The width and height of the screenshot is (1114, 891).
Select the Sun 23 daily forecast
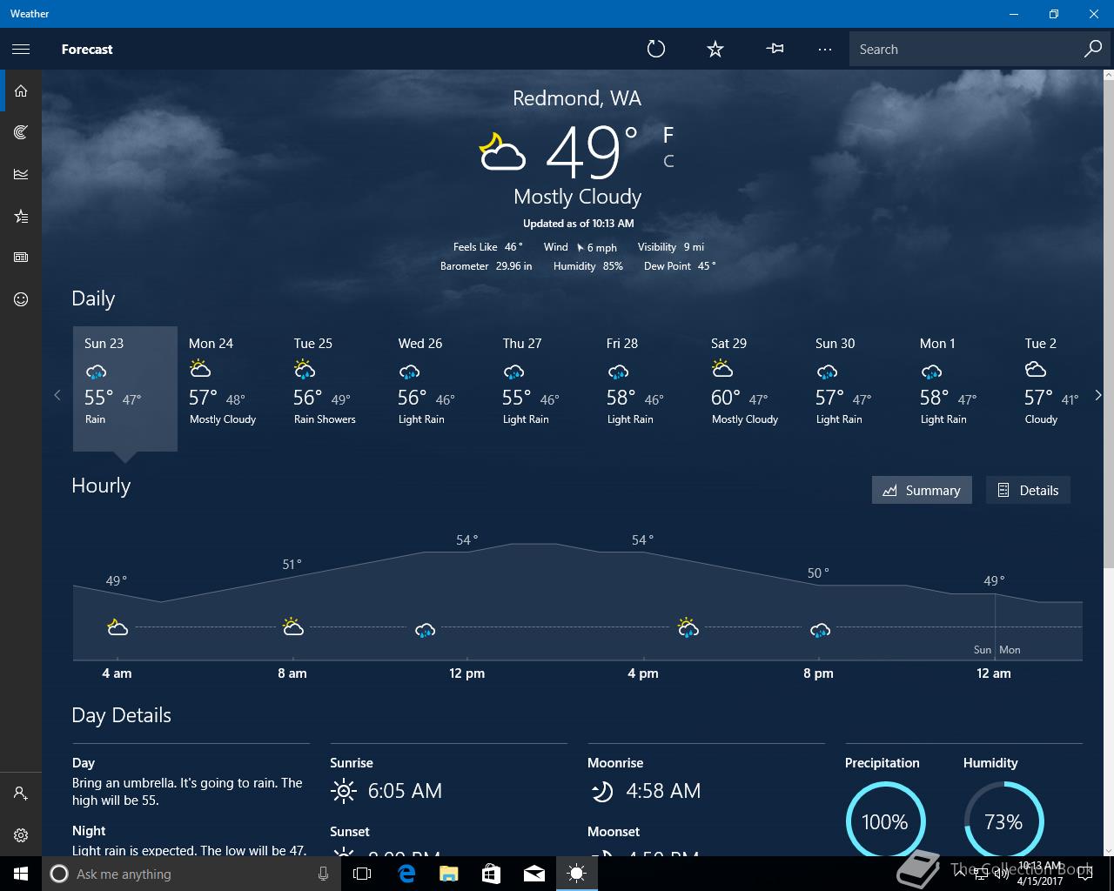(125, 389)
